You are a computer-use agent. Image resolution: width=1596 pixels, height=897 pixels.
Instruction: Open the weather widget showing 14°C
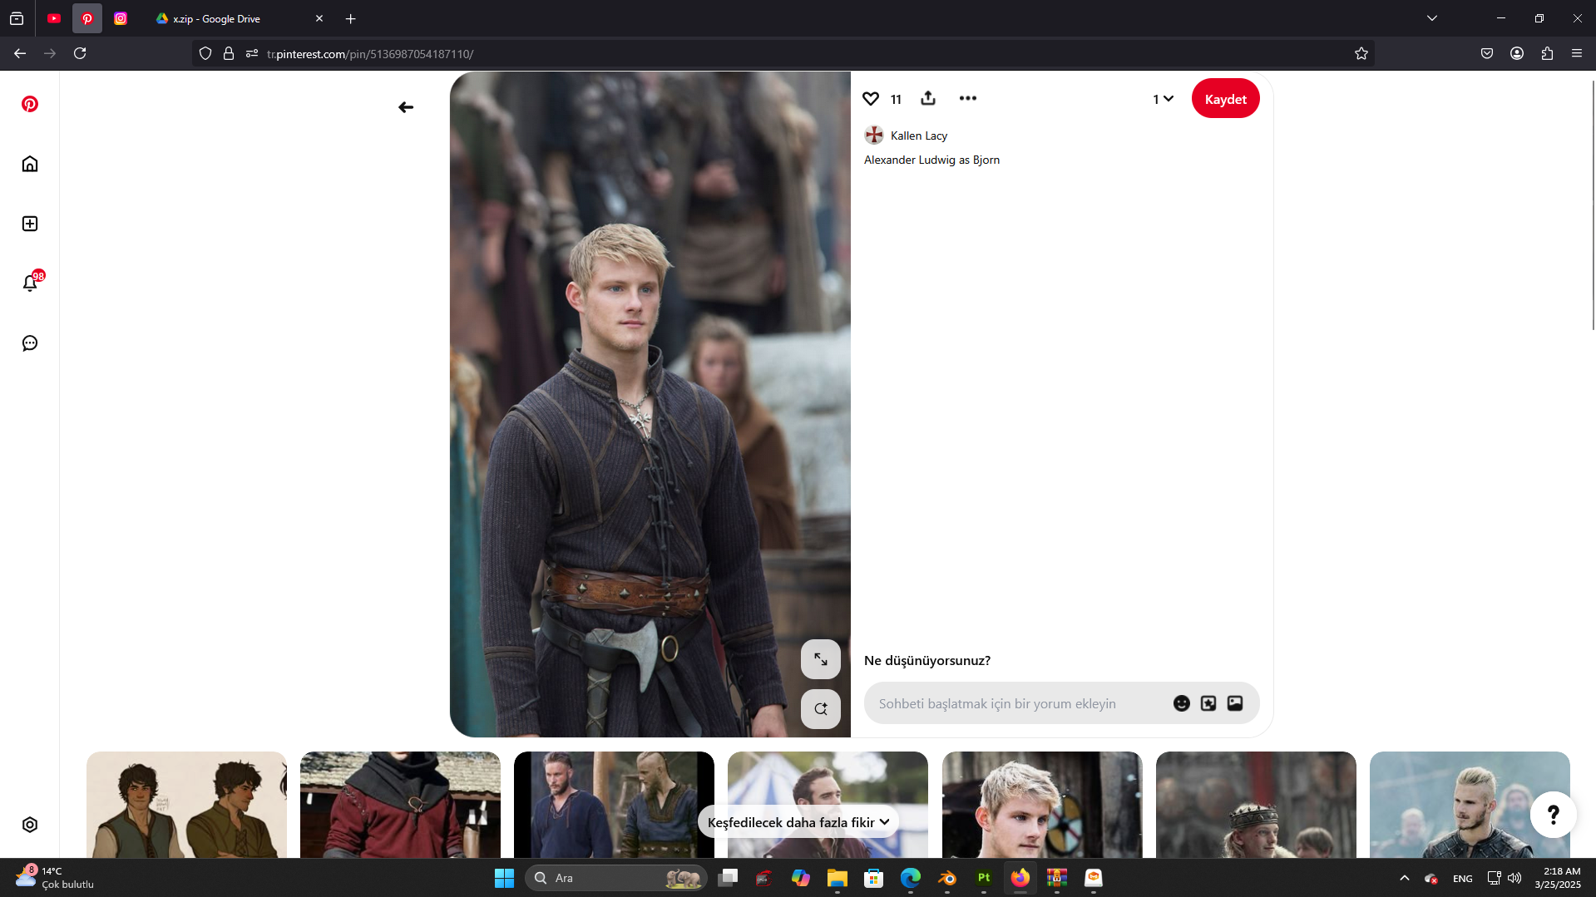[x=55, y=878]
